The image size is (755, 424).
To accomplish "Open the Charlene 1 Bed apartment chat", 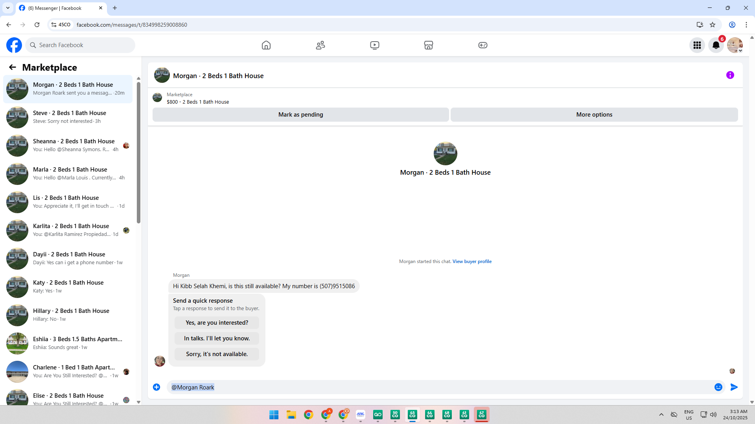I will [68, 372].
